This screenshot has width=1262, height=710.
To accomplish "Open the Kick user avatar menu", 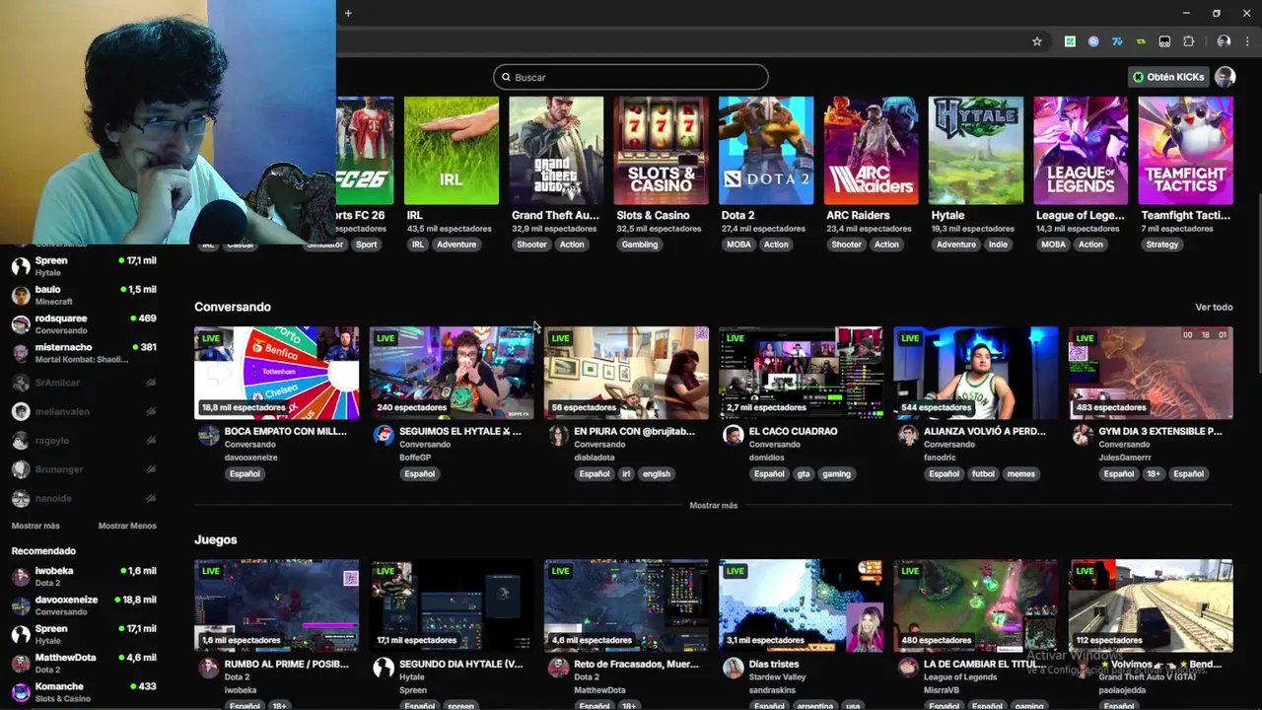I will (1226, 77).
